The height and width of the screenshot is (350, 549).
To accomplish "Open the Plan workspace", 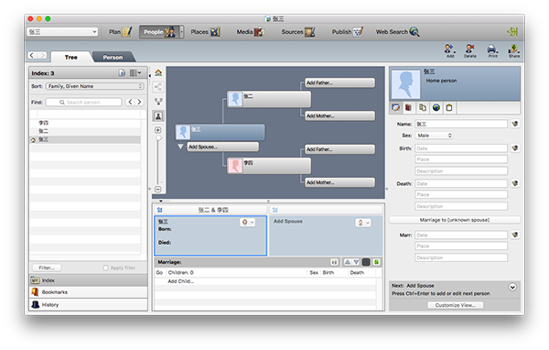I will [120, 32].
